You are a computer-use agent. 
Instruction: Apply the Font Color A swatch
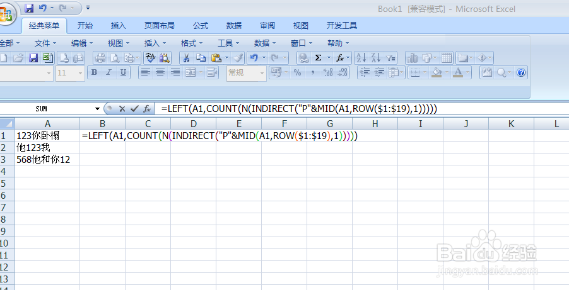tap(459, 73)
